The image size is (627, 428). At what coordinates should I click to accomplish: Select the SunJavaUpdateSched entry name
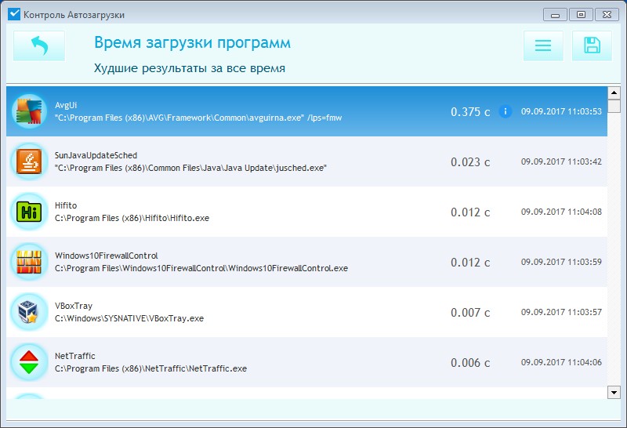pos(96,155)
